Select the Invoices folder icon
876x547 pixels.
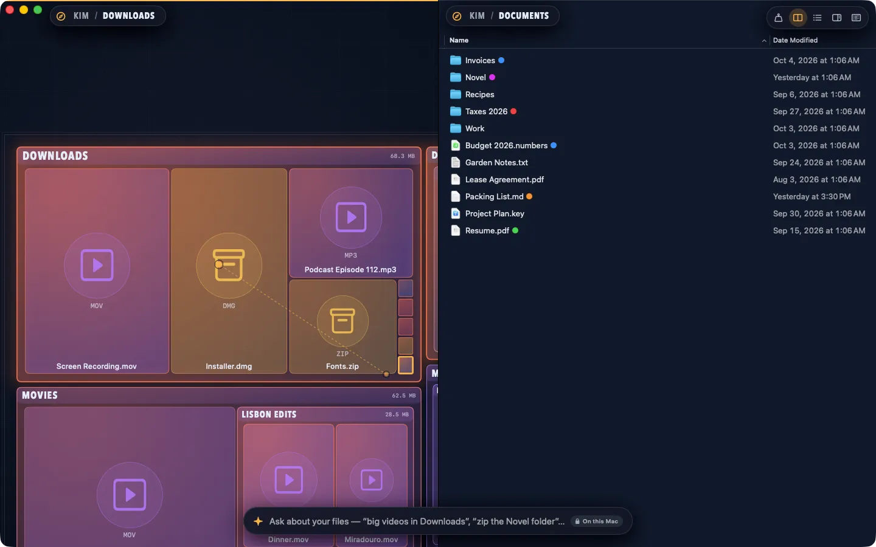455,60
